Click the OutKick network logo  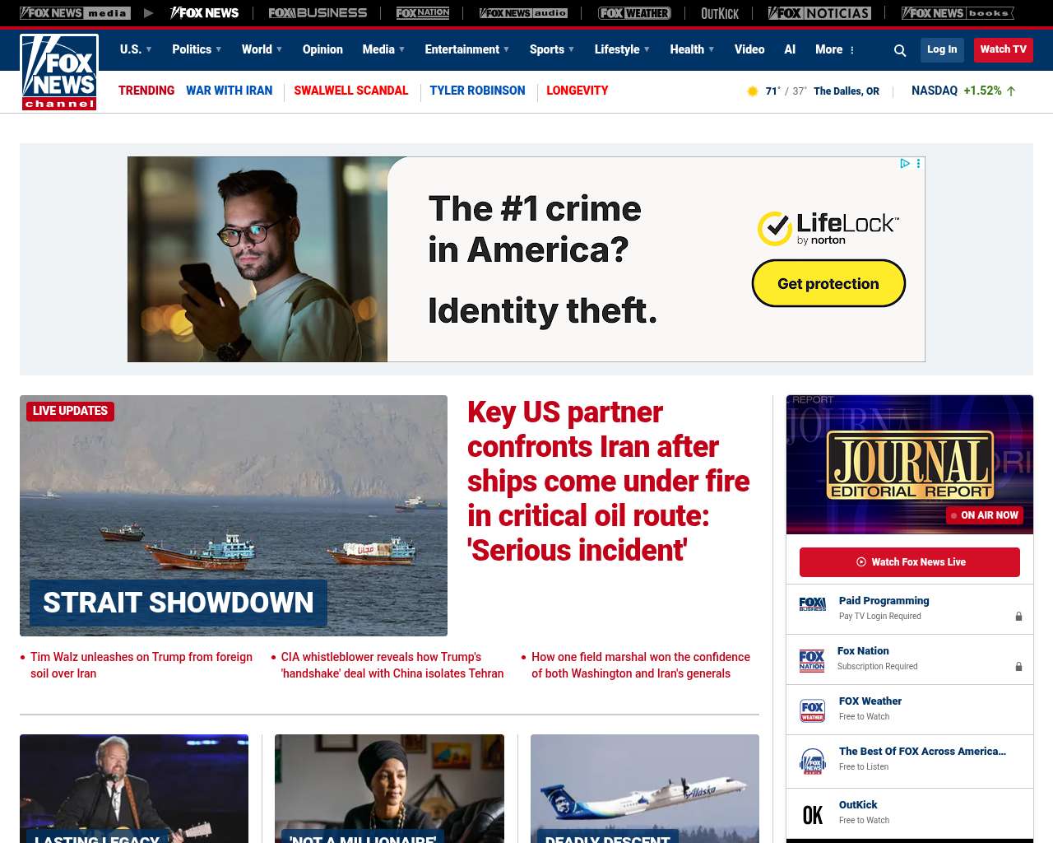click(720, 13)
